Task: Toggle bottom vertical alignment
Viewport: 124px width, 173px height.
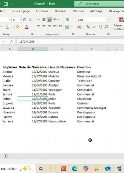Action: pyautogui.click(x=49, y=20)
